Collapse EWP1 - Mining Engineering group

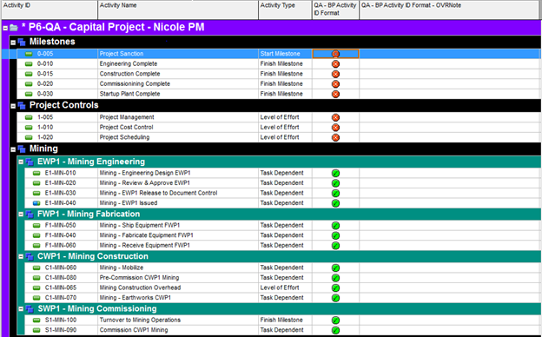[x=21, y=162]
